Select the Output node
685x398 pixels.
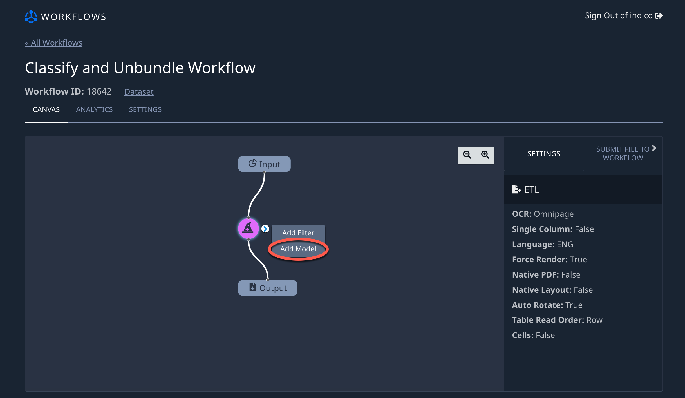(x=268, y=288)
